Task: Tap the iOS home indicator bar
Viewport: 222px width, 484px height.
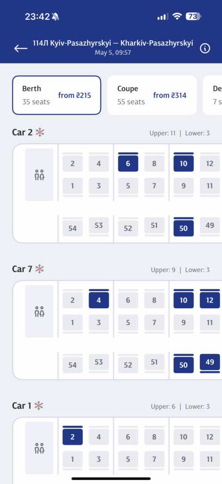Action: tap(111, 479)
